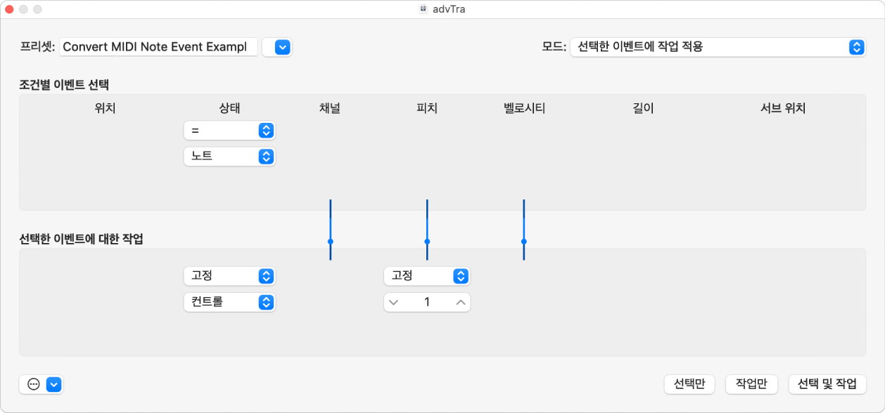Decrease the pitch value using the down arrow
Image resolution: width=885 pixels, height=413 pixels.
tap(394, 302)
